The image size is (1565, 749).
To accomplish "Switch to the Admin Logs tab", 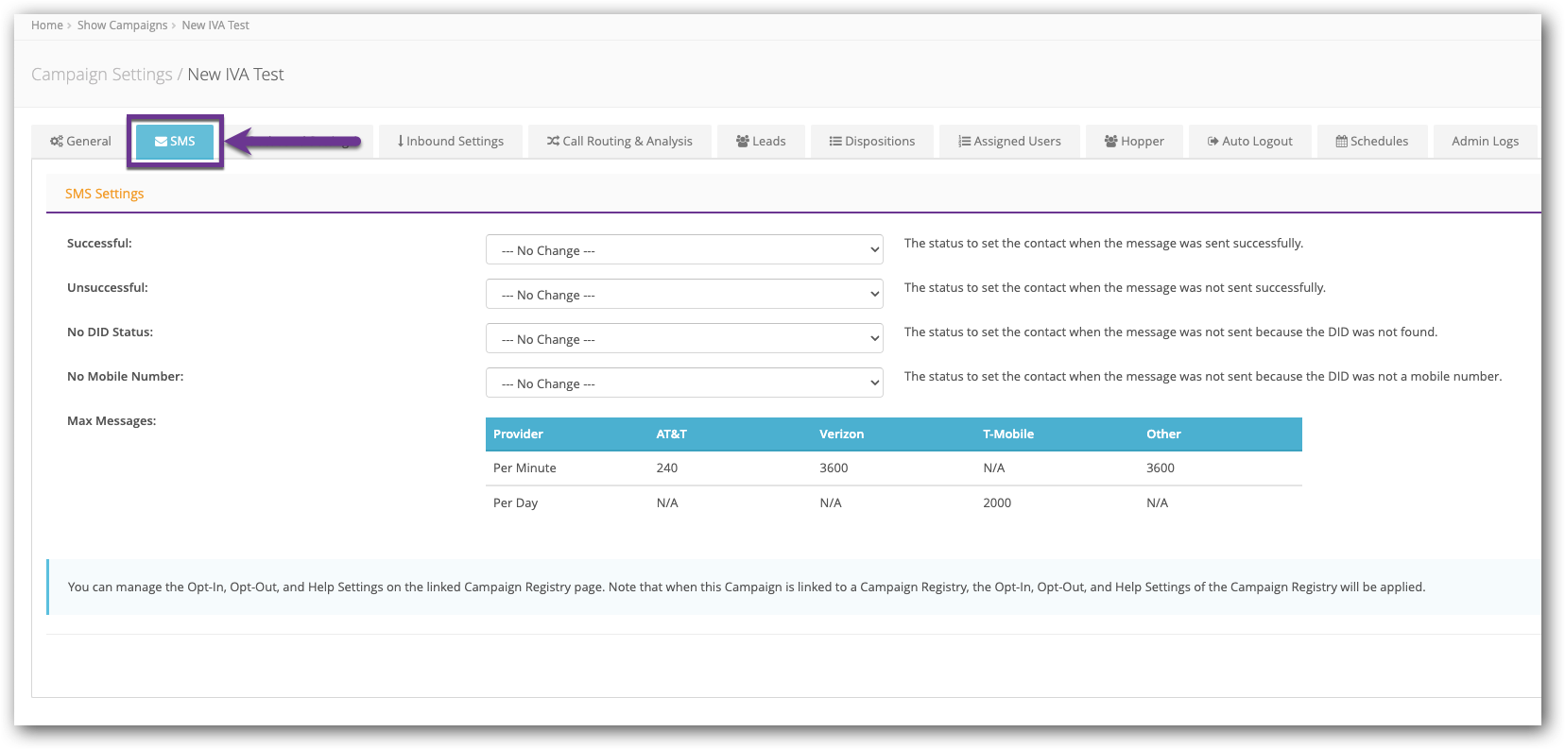I will [1485, 142].
